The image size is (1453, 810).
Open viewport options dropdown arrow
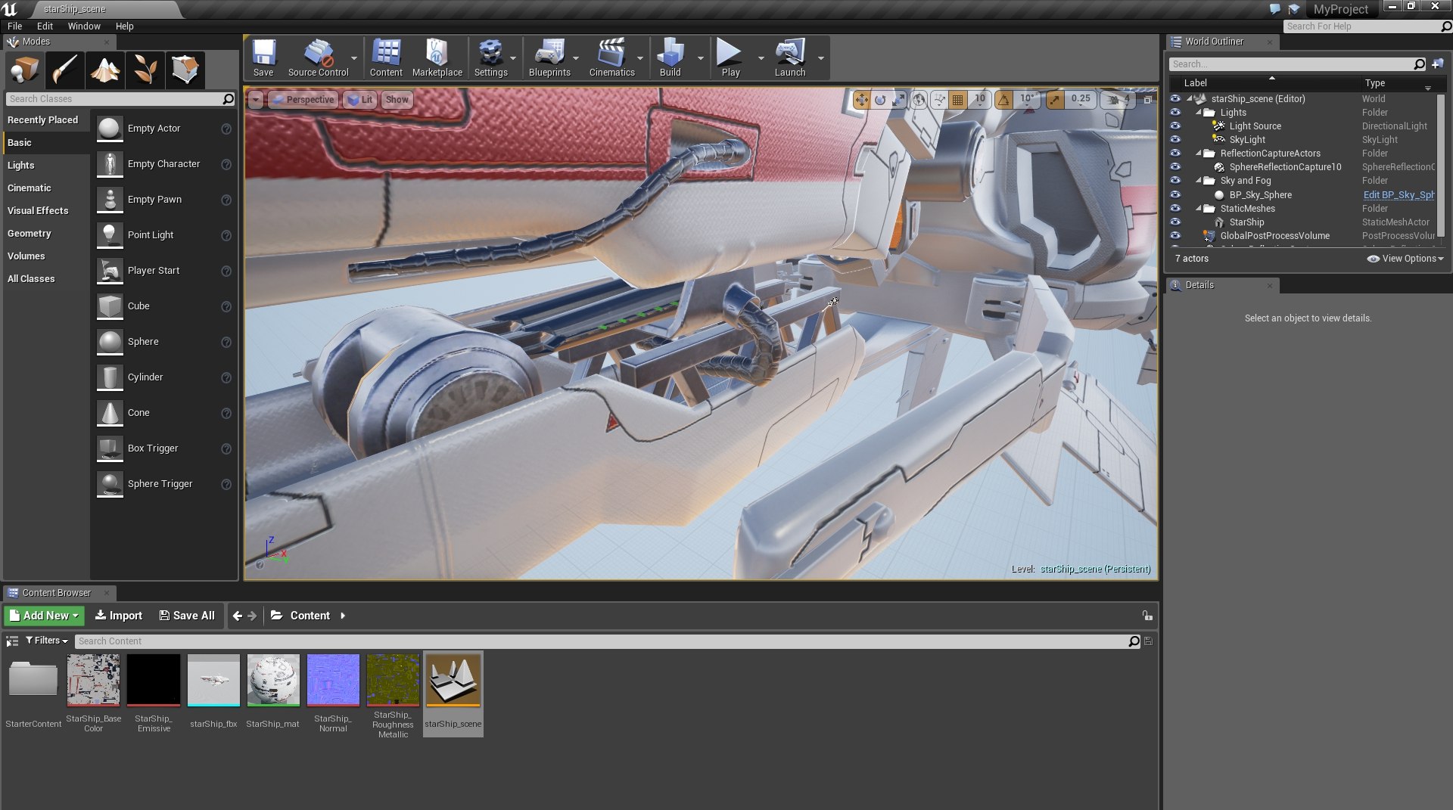(x=256, y=100)
